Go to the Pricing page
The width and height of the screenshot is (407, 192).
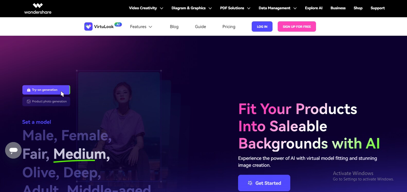(x=229, y=27)
